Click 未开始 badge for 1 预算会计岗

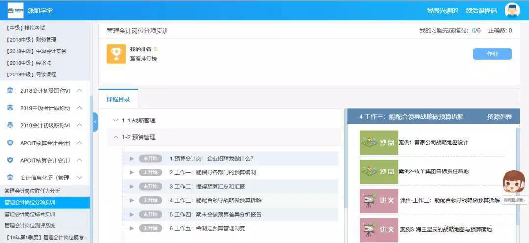[150, 159]
